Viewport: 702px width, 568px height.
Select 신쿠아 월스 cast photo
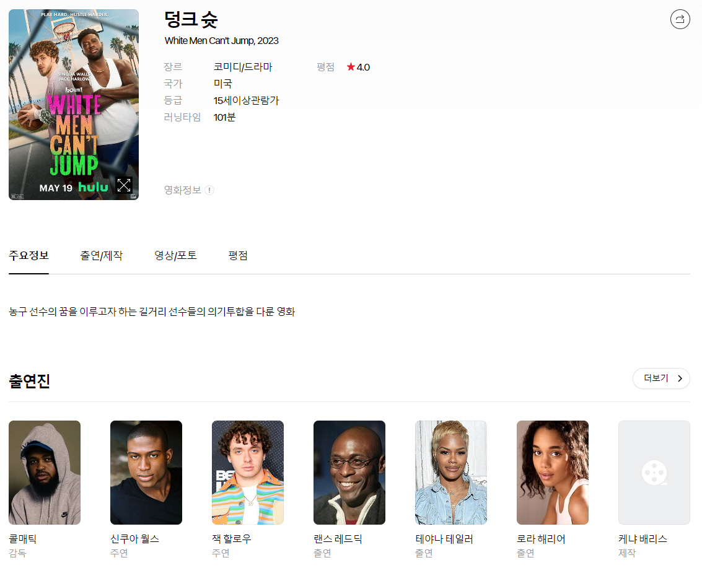pos(146,473)
